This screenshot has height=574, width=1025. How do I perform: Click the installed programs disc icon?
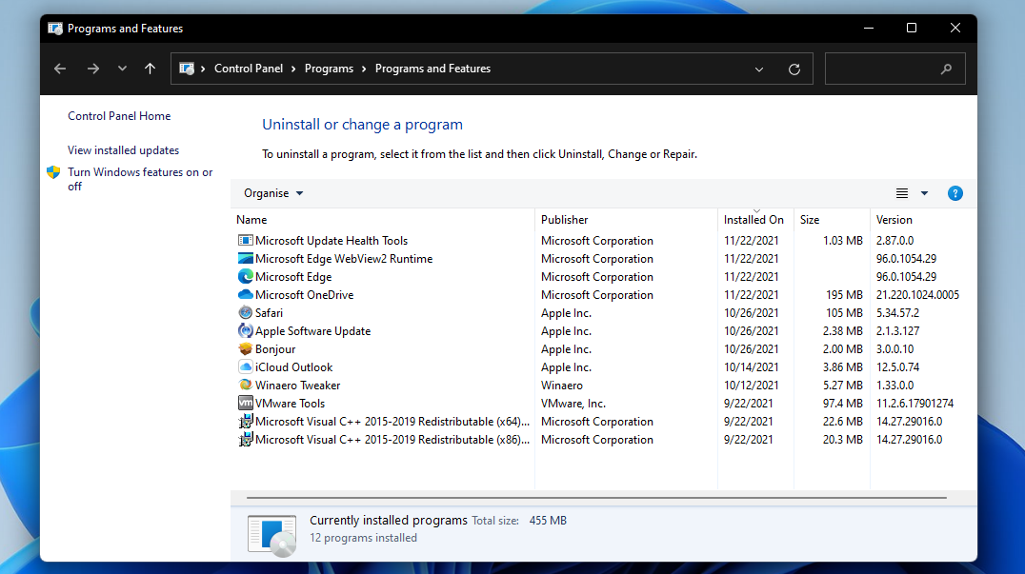[272, 535]
